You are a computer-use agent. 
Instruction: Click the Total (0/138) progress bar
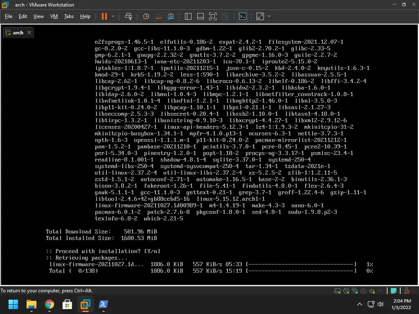(x=302, y=271)
